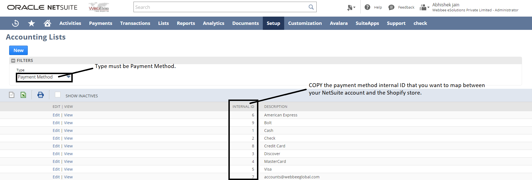View the Bolt payment method
The width and height of the screenshot is (532, 180).
click(x=68, y=123)
